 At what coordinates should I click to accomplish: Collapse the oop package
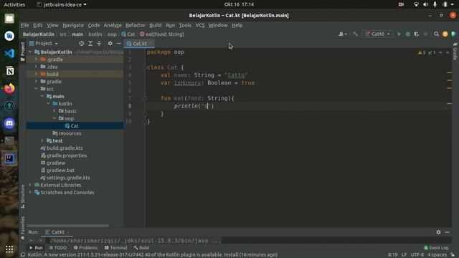pos(55,118)
